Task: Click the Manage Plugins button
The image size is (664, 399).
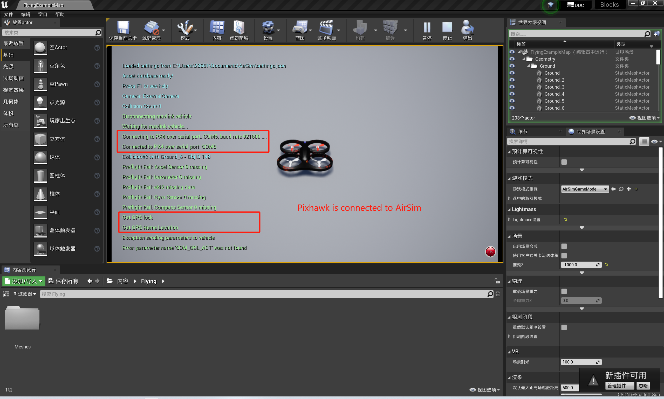Action: coord(619,386)
